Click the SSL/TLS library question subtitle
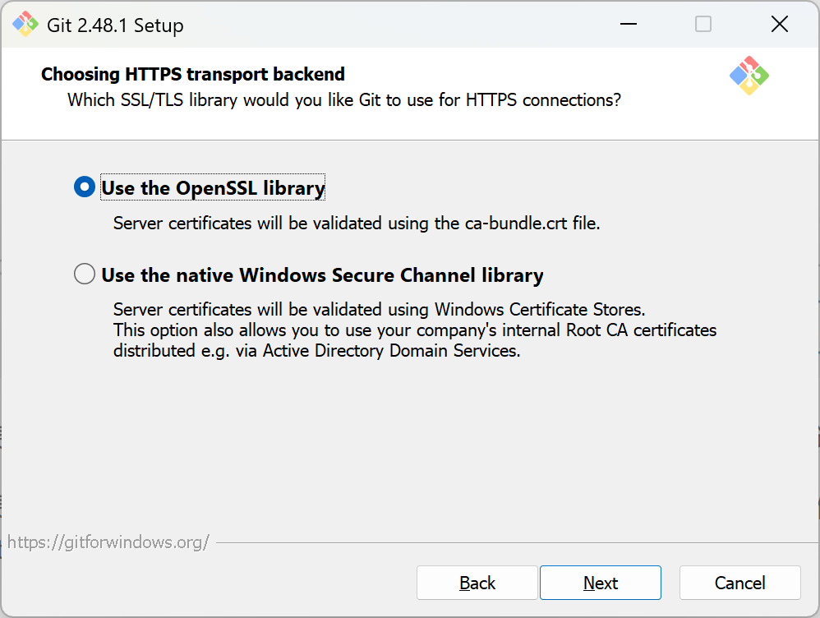Screen dimensions: 820x618 pos(343,100)
